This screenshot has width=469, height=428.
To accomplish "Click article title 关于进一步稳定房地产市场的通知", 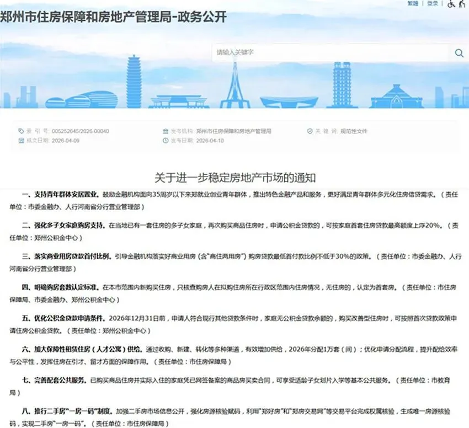I will point(235,178).
